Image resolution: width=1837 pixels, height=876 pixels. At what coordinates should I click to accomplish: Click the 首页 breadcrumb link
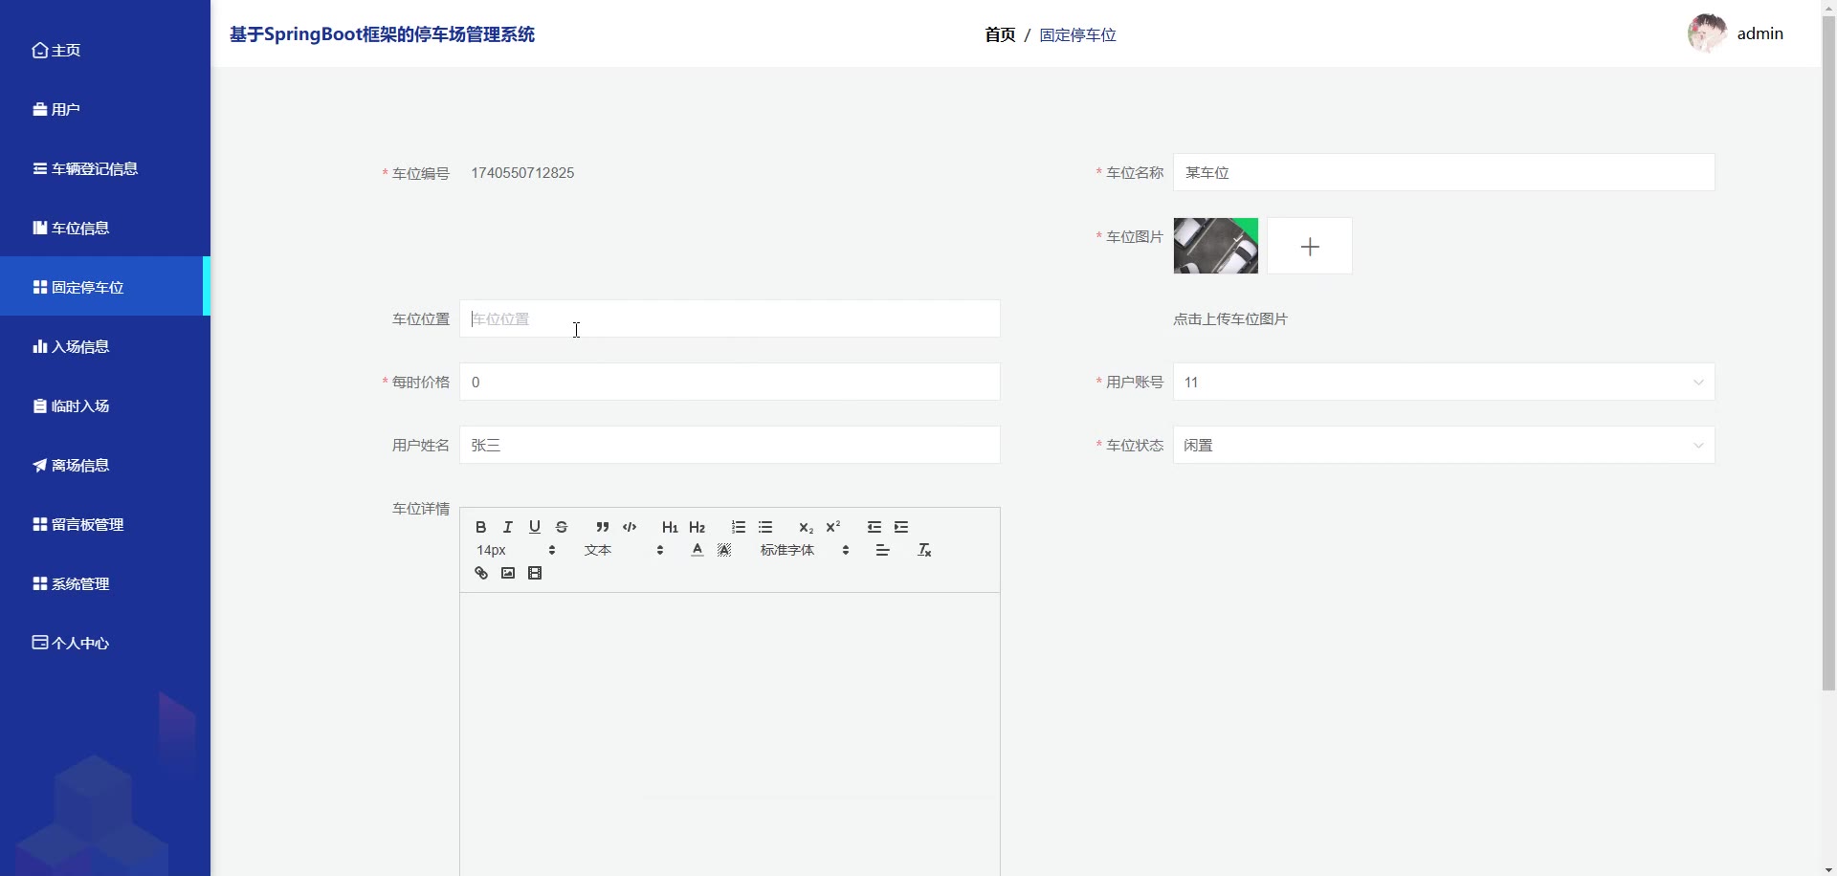(x=1000, y=35)
